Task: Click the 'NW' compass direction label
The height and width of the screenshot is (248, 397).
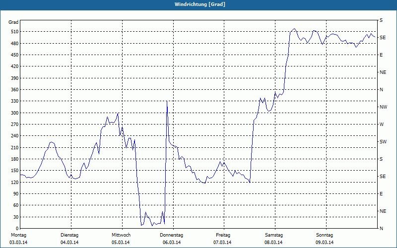Action: [383, 107]
